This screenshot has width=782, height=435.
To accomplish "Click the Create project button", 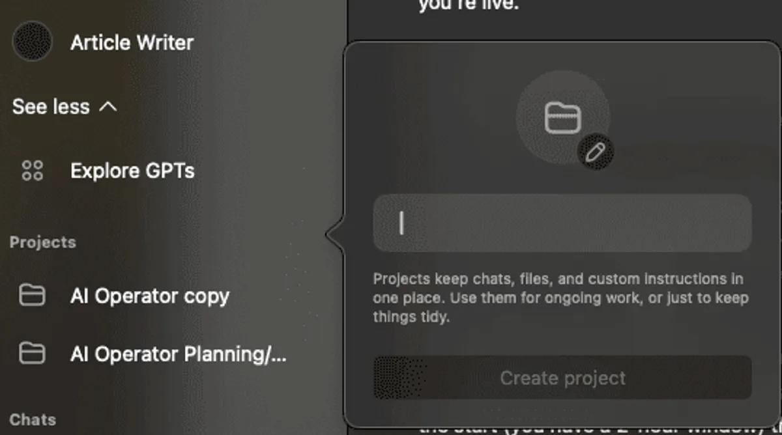I will (562, 378).
